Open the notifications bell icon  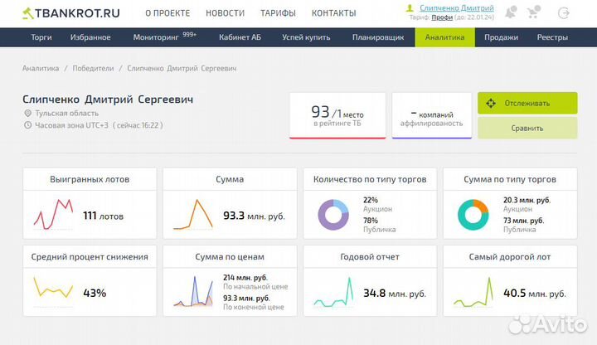(x=511, y=12)
